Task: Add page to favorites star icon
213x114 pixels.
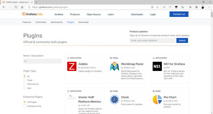Action: pos(157,7)
